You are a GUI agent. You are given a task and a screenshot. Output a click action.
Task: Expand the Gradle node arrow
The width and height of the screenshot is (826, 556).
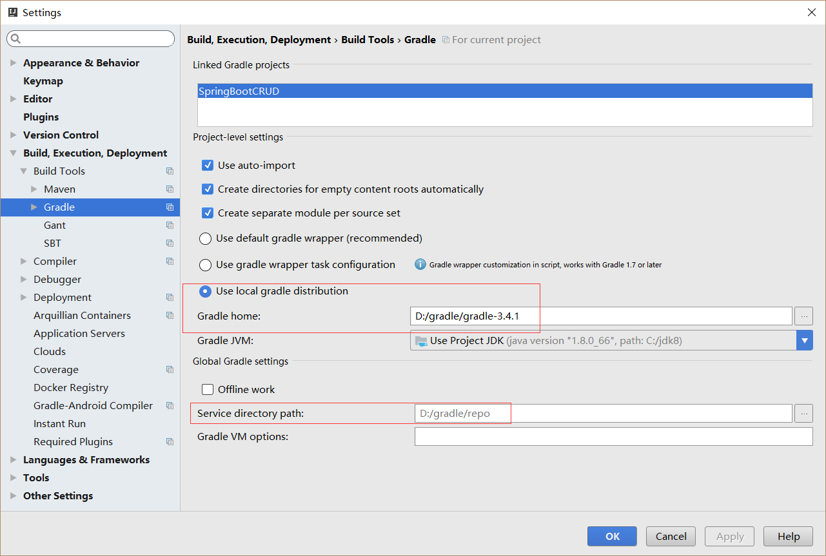pyautogui.click(x=34, y=207)
